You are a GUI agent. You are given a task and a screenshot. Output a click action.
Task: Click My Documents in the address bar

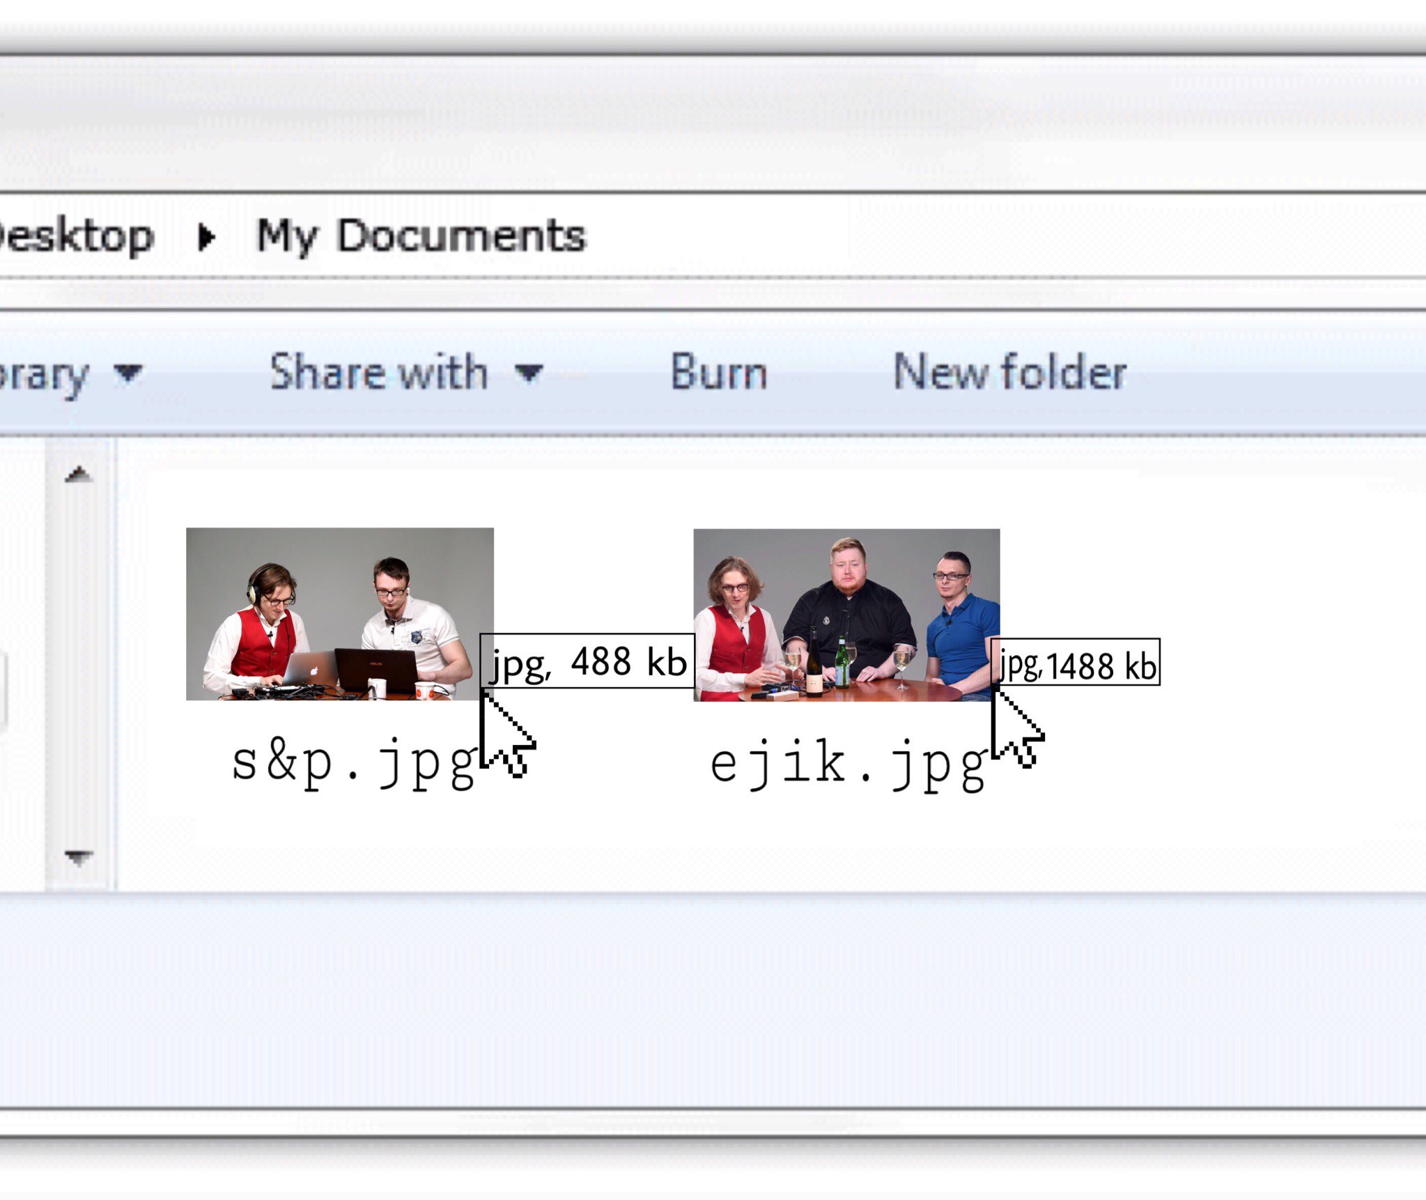[x=421, y=237]
